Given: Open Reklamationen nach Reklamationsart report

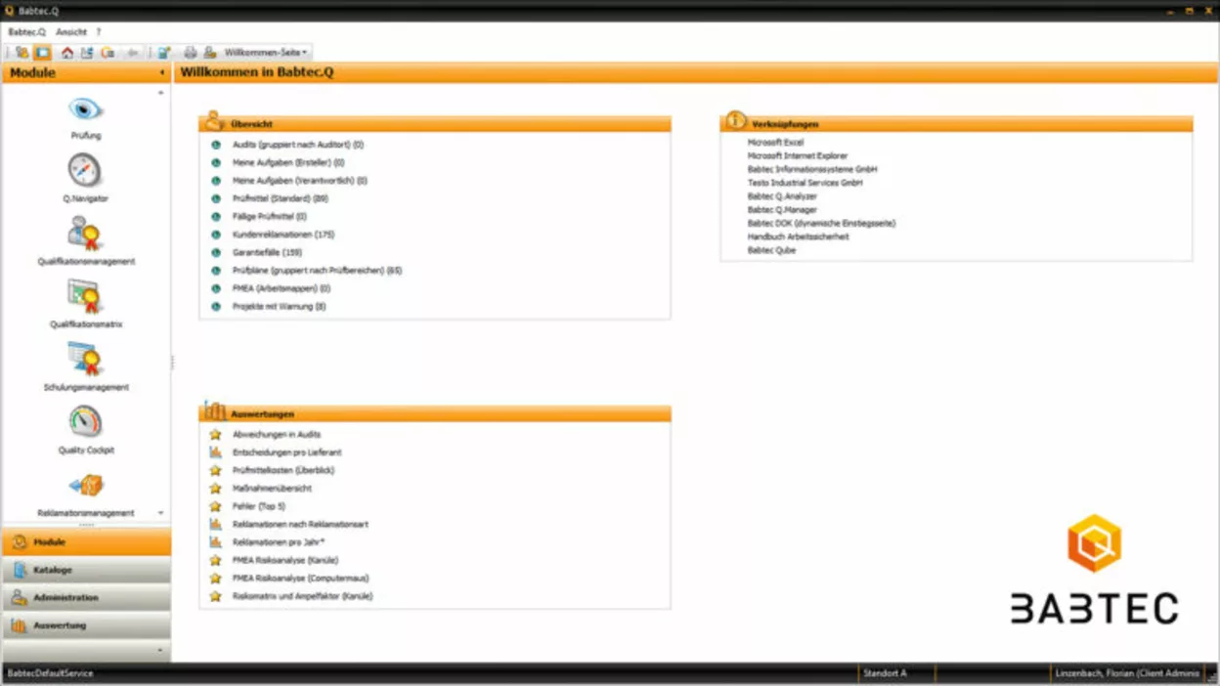Looking at the screenshot, I should pos(301,525).
